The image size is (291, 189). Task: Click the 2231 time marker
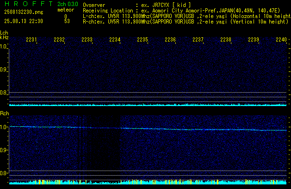click(31, 40)
